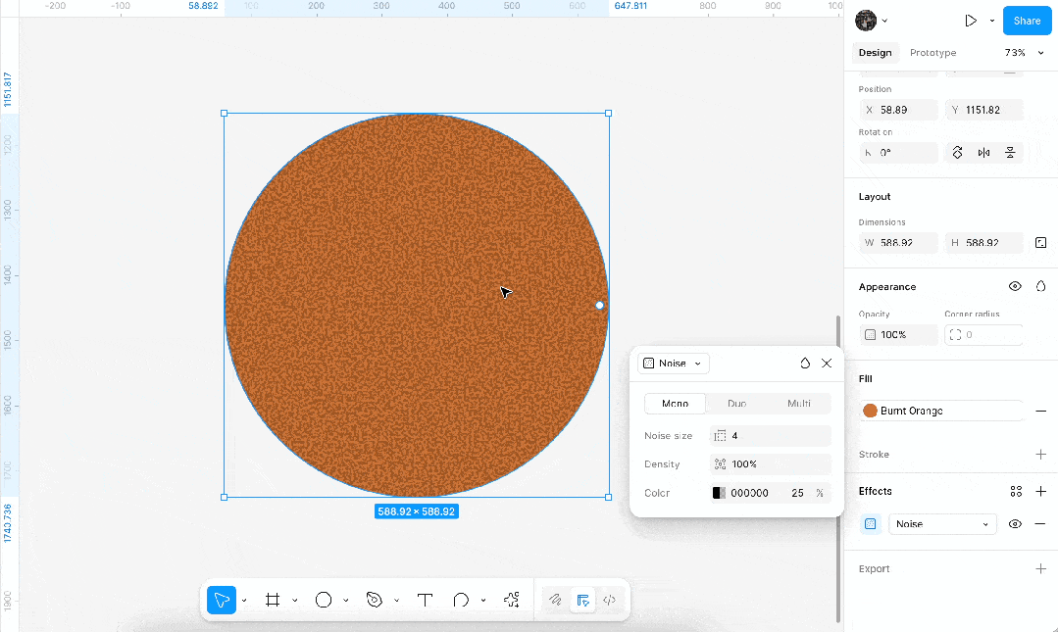Select the Text tool
The image size is (1058, 632).
tap(425, 600)
